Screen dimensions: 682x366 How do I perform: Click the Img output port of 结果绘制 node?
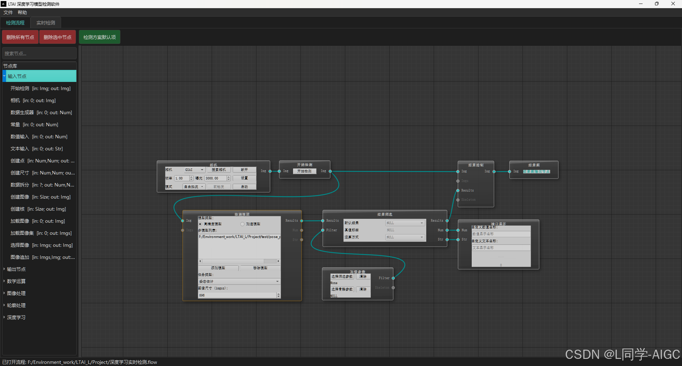[x=494, y=172]
